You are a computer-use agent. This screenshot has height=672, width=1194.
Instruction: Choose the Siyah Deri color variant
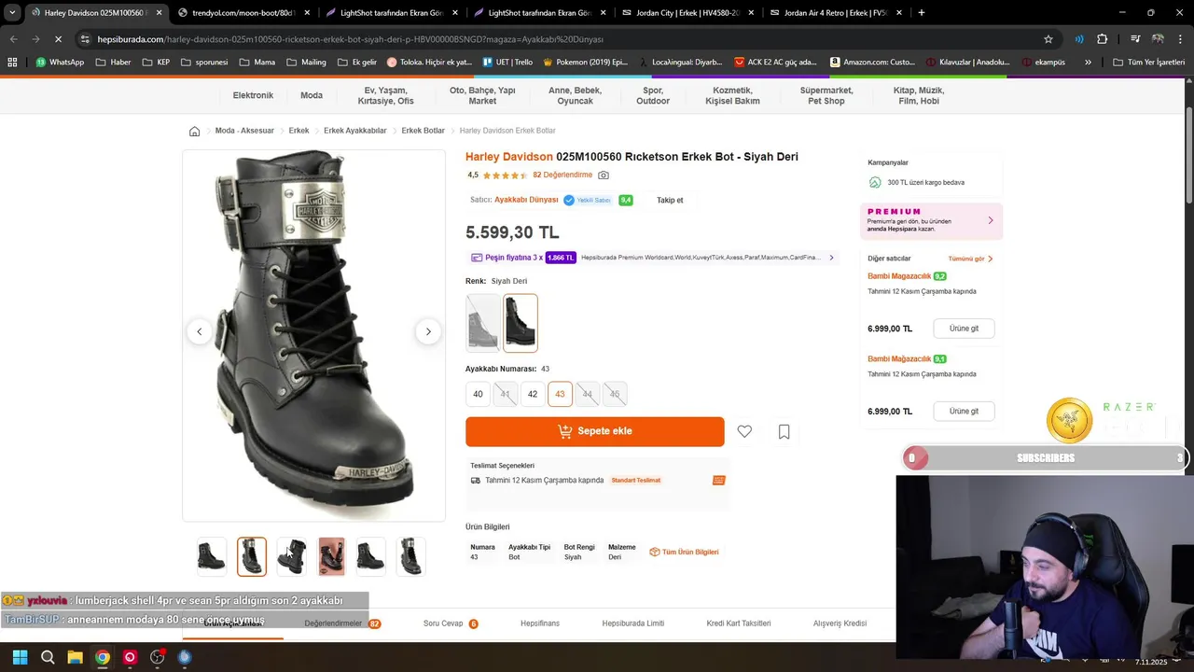point(521,323)
